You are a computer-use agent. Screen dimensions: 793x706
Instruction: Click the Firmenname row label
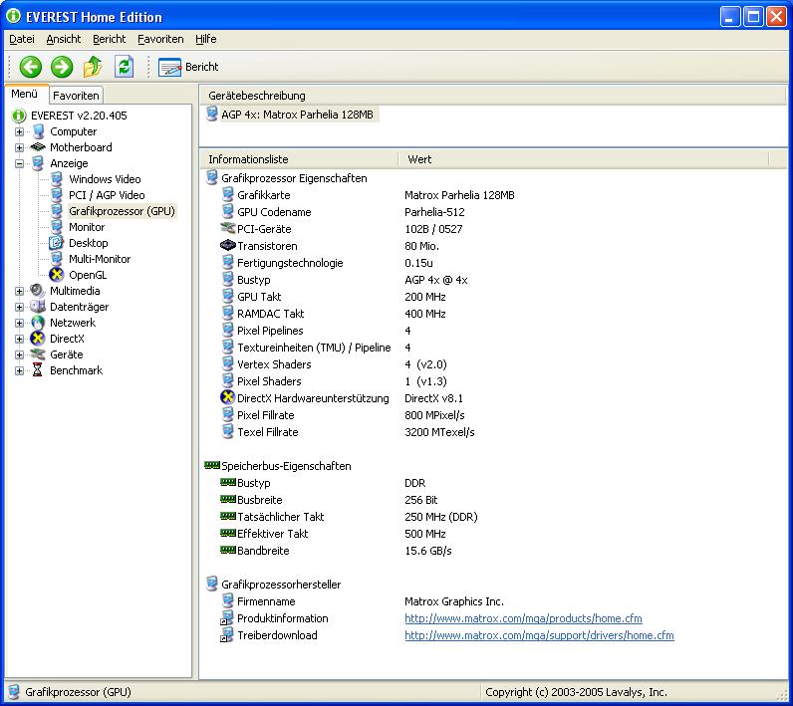pos(266,601)
